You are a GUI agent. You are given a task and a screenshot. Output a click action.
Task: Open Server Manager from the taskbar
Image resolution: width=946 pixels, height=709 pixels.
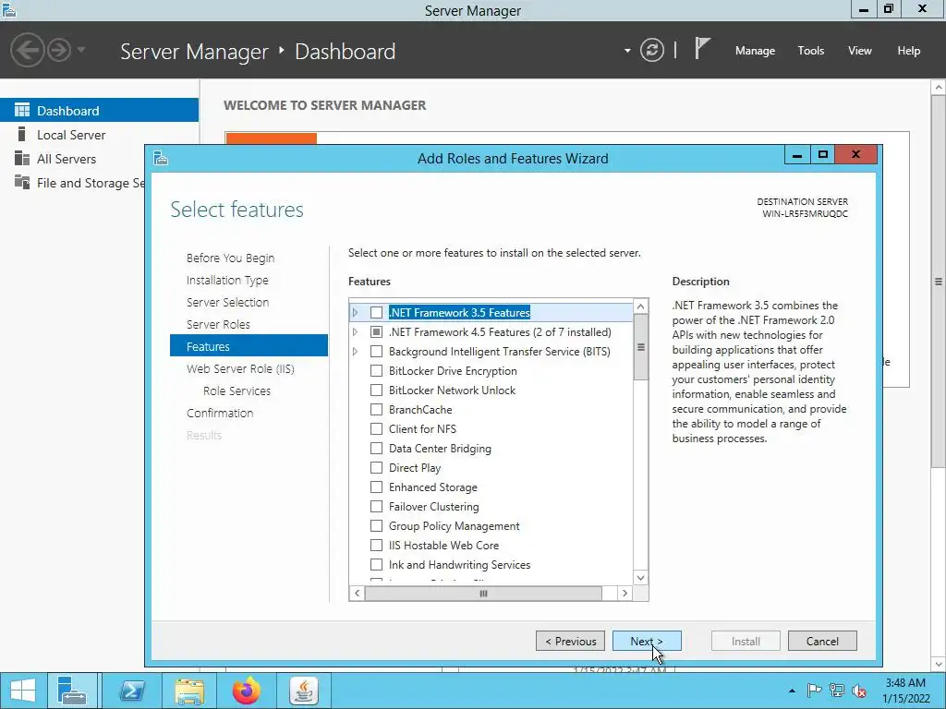tap(72, 691)
